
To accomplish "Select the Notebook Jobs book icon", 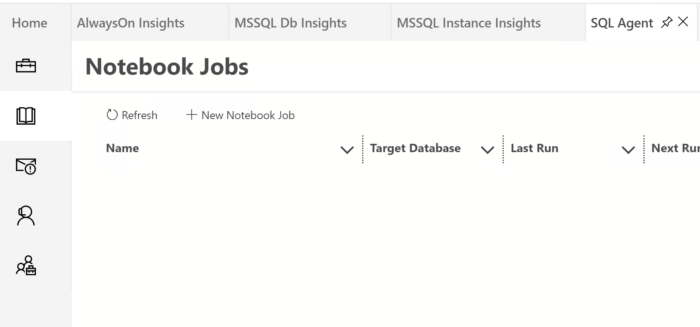I will [26, 116].
